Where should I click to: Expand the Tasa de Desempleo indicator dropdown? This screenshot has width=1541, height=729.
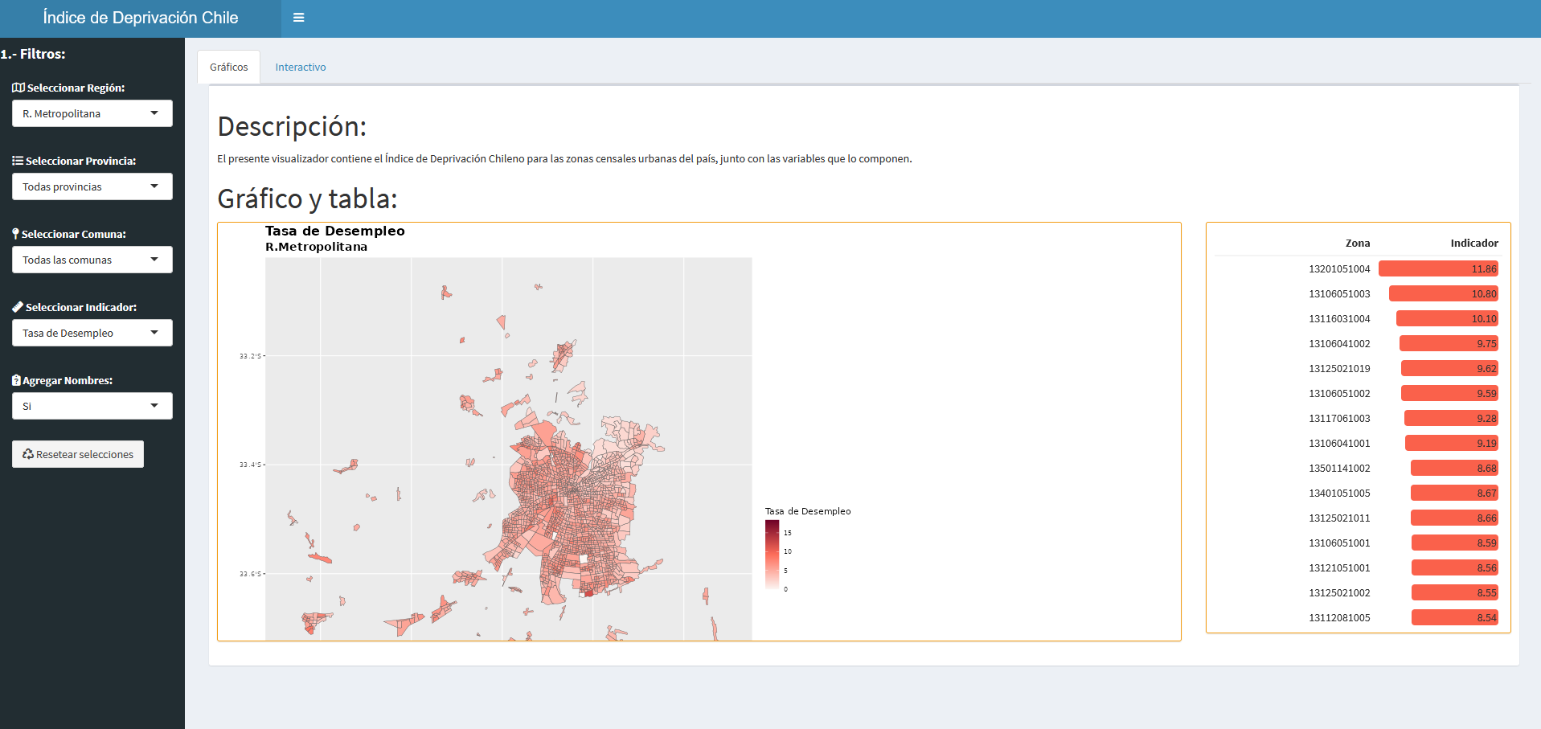(x=92, y=333)
